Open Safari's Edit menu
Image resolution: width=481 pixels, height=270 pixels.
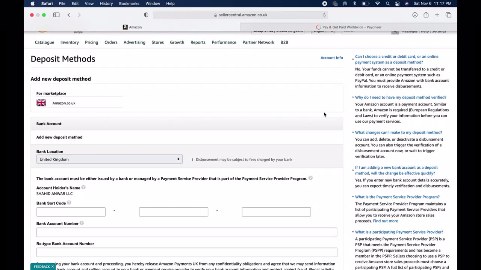pyautogui.click(x=75, y=3)
